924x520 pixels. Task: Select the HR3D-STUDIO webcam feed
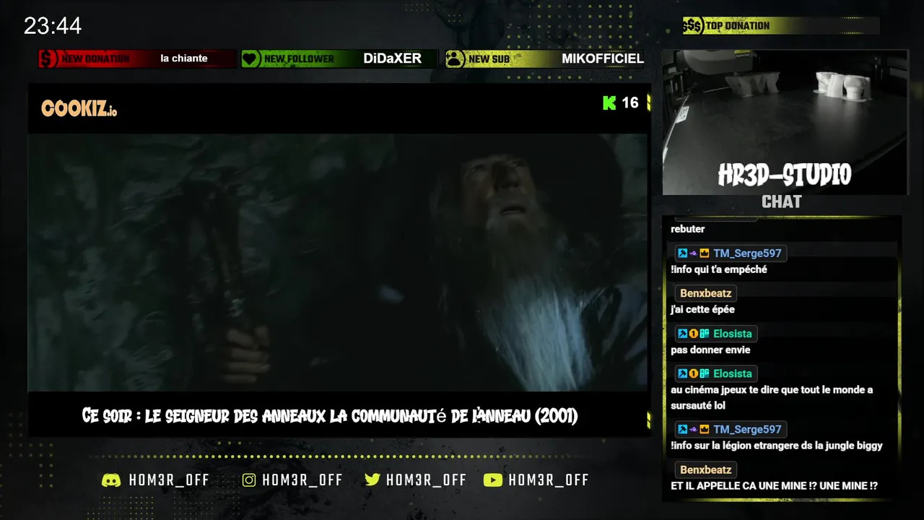(x=785, y=122)
